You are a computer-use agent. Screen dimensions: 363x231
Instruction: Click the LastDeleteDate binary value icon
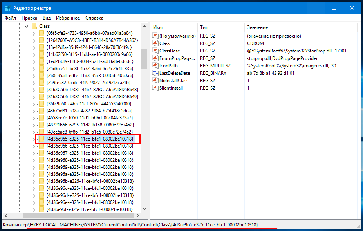pyautogui.click(x=155, y=73)
